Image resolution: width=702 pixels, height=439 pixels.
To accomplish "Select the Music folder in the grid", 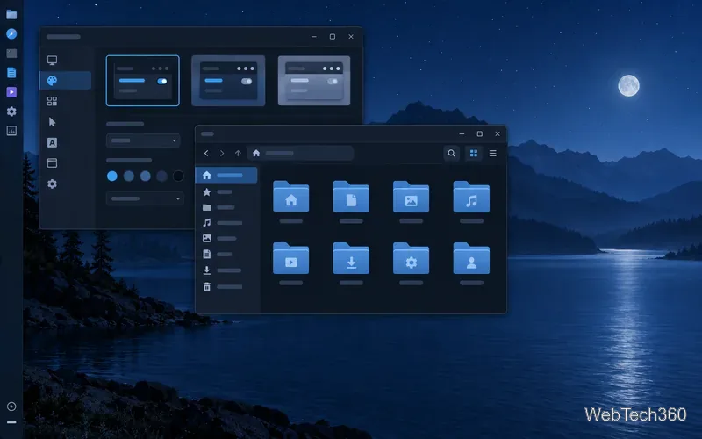I will point(471,197).
